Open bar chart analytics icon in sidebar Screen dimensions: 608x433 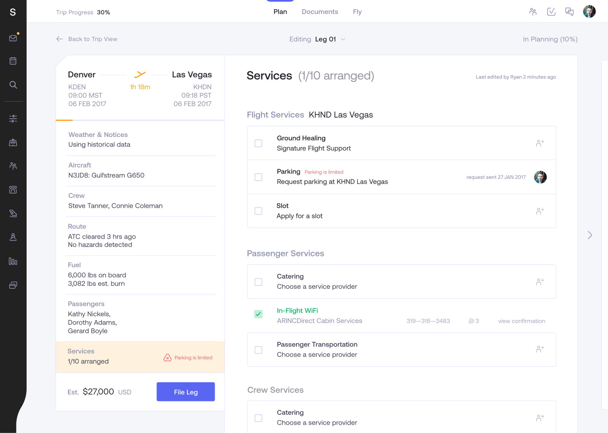coord(13,261)
